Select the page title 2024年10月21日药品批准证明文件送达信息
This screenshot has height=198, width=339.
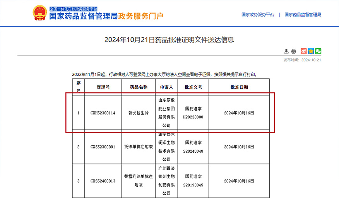[x=169, y=40]
